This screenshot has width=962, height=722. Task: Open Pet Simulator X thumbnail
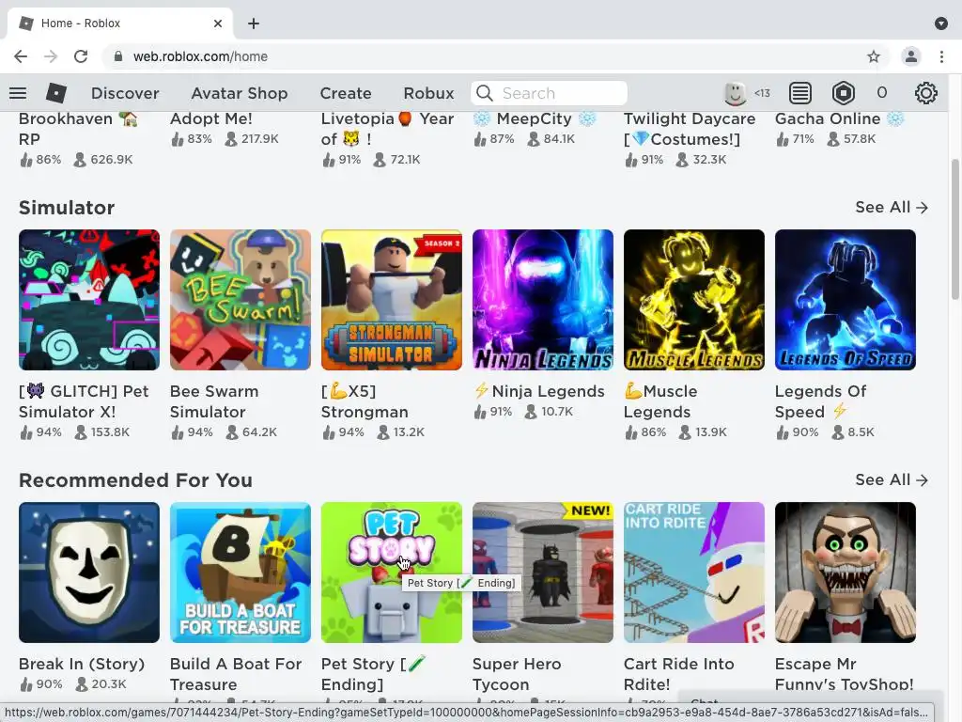[x=89, y=300]
